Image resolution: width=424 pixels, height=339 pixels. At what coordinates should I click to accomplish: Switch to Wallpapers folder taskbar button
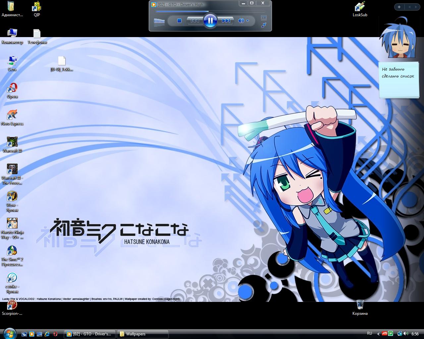pos(142,334)
